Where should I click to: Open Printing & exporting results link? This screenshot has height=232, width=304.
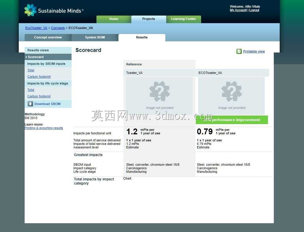click(x=44, y=128)
